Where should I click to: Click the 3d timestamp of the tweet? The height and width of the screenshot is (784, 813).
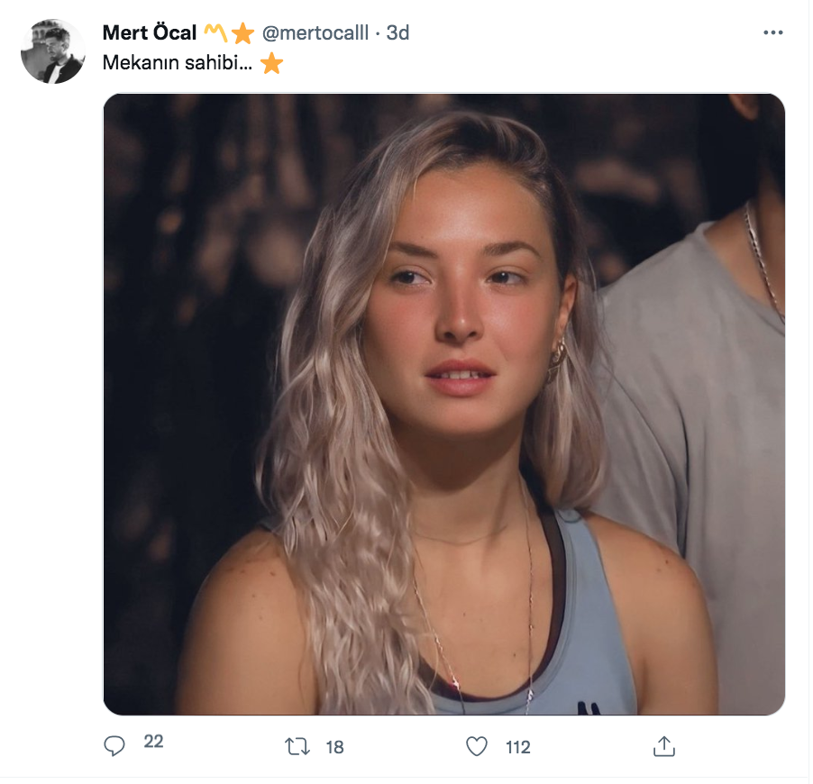[x=397, y=32]
